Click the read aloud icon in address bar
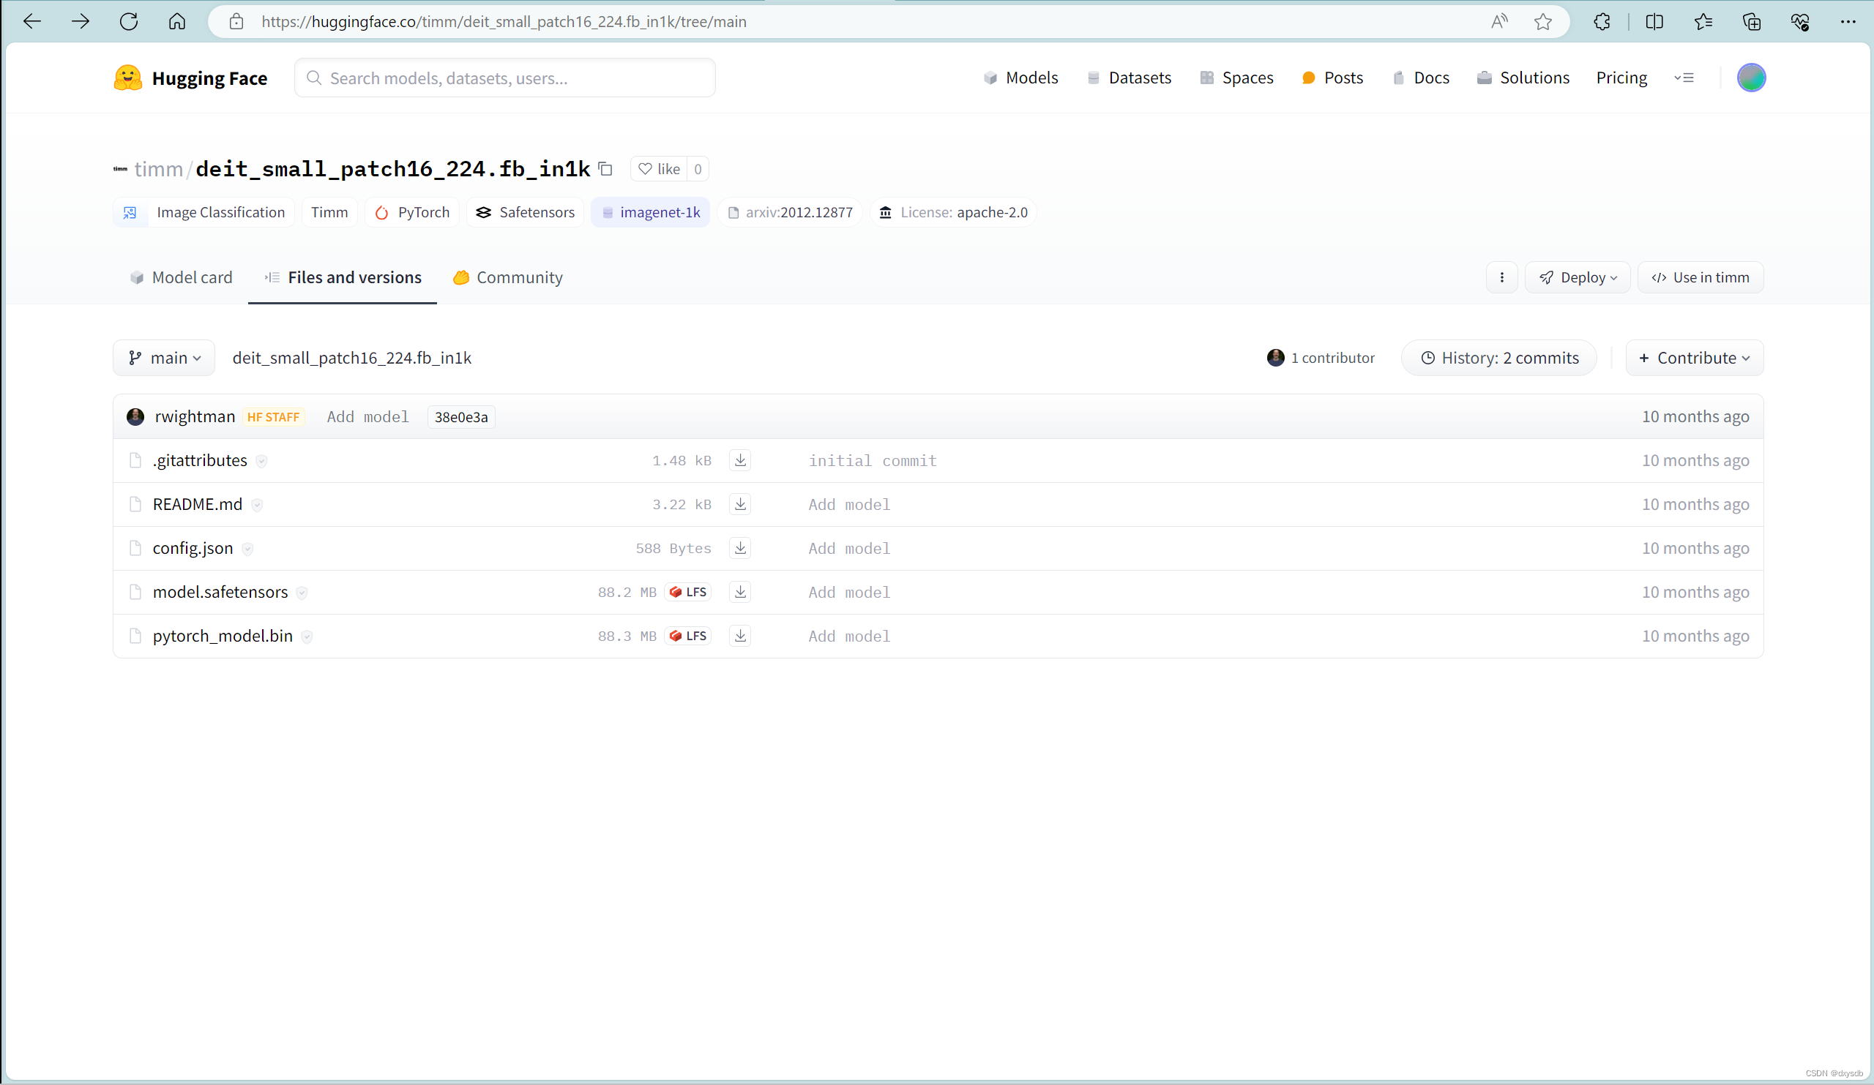 coord(1499,21)
